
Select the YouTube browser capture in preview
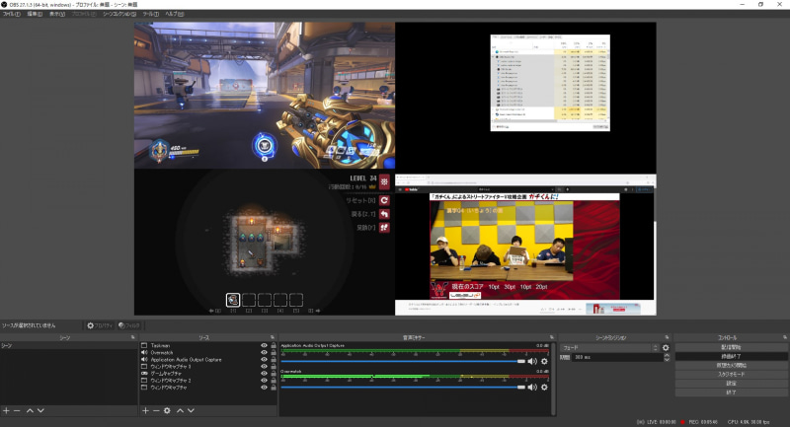point(525,245)
